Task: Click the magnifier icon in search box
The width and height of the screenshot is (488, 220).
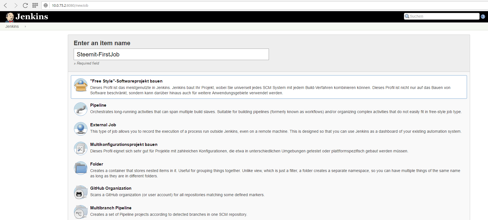Action: tap(407, 16)
